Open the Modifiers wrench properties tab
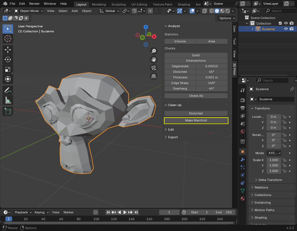 [243, 159]
